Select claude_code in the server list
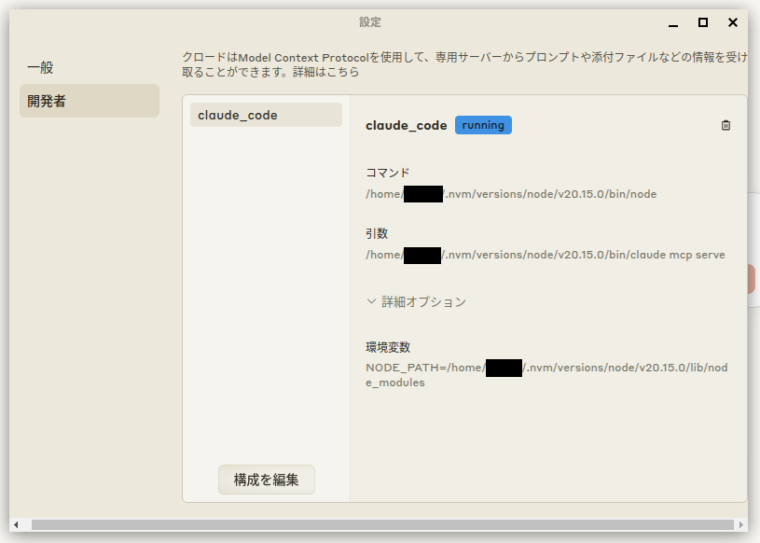The image size is (760, 543). (266, 114)
